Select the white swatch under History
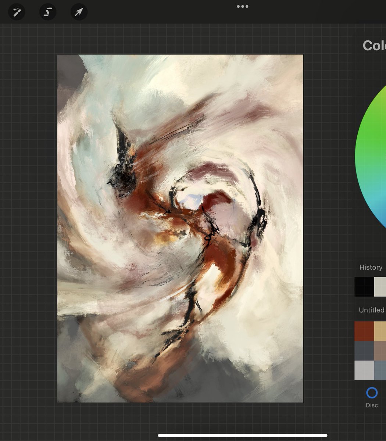 (380, 287)
